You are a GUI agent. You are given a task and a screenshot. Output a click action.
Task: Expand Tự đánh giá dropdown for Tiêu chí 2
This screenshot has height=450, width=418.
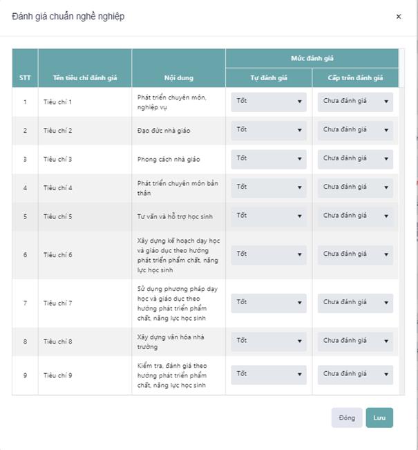pos(269,130)
